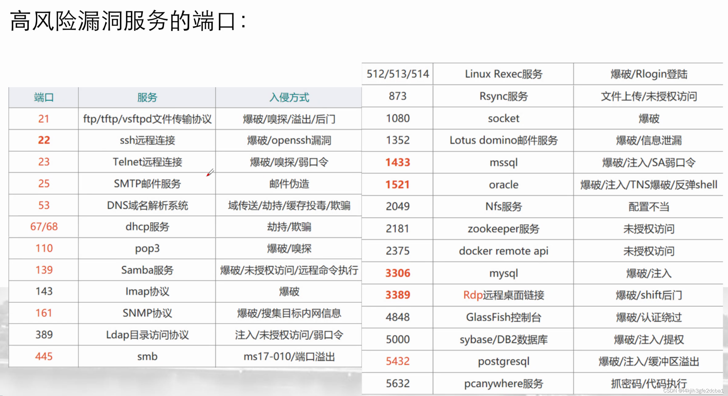This screenshot has width=728, height=396.
Task: Select port 5432 cell
Action: [x=398, y=361]
